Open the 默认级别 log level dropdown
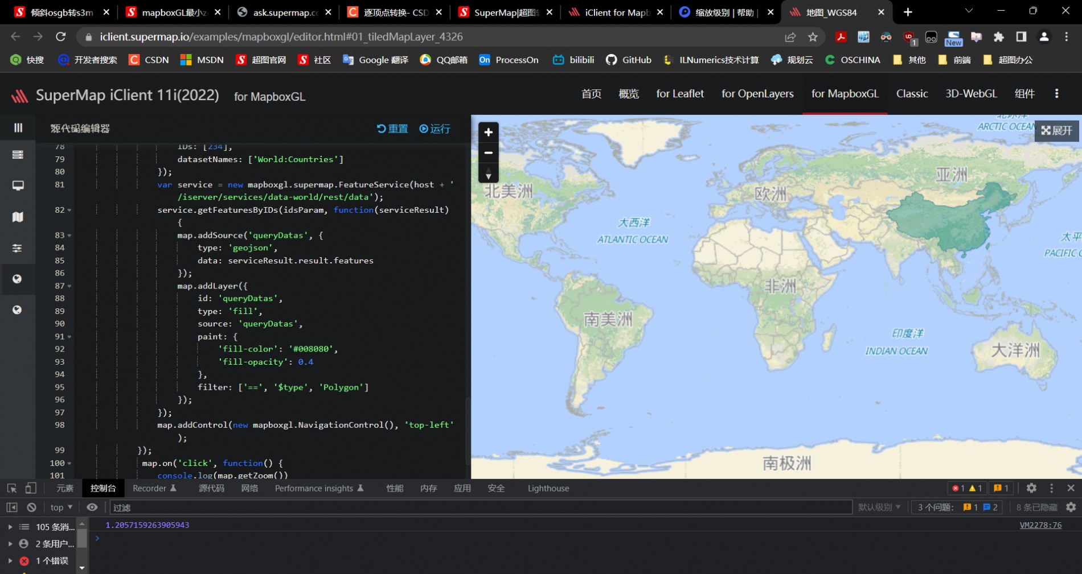Screen dimensions: 1082x574 (x=880, y=507)
